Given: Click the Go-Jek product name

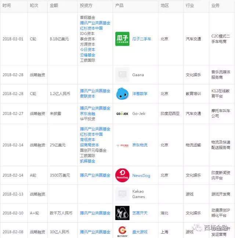Looking at the screenshot, I should [139, 114].
